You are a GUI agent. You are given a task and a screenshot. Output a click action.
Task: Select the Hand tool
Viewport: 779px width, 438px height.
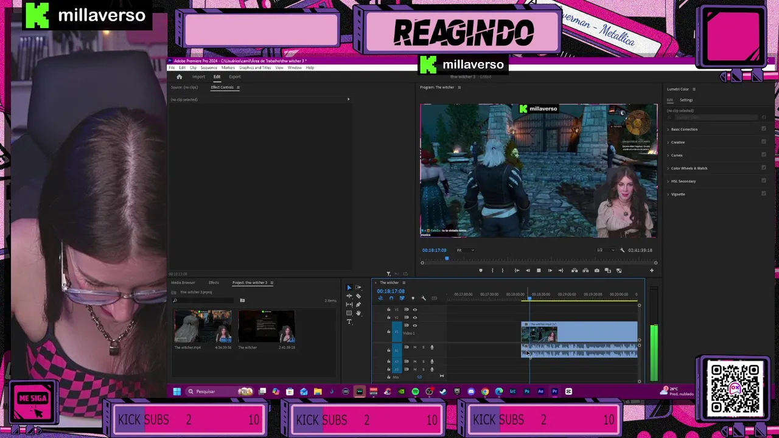[x=358, y=313]
